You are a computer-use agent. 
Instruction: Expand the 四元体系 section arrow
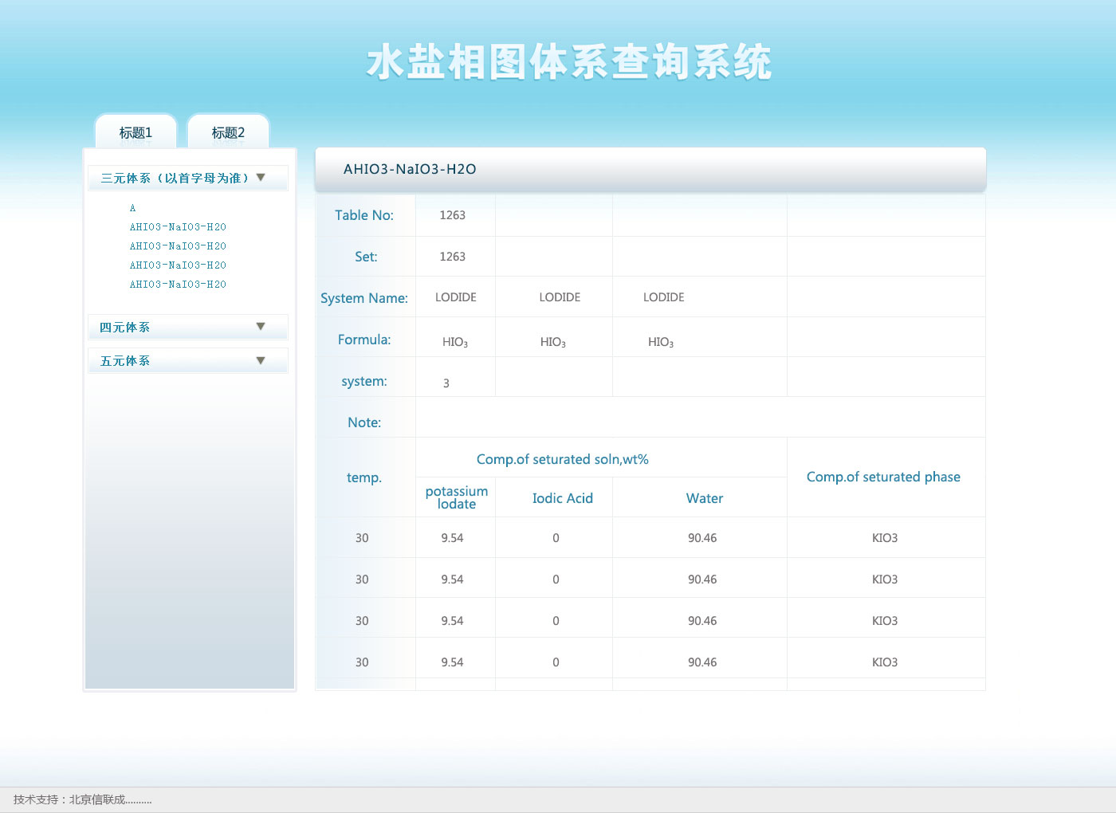(261, 327)
